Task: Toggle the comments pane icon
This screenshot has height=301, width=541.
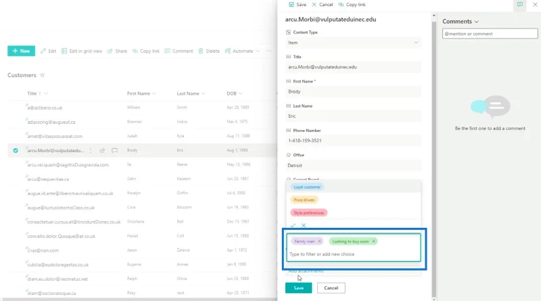Action: point(519,5)
